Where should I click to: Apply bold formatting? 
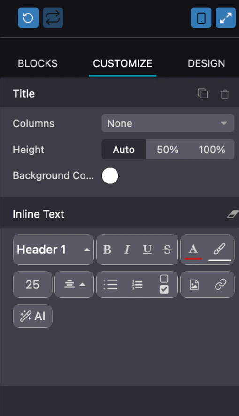tap(107, 250)
